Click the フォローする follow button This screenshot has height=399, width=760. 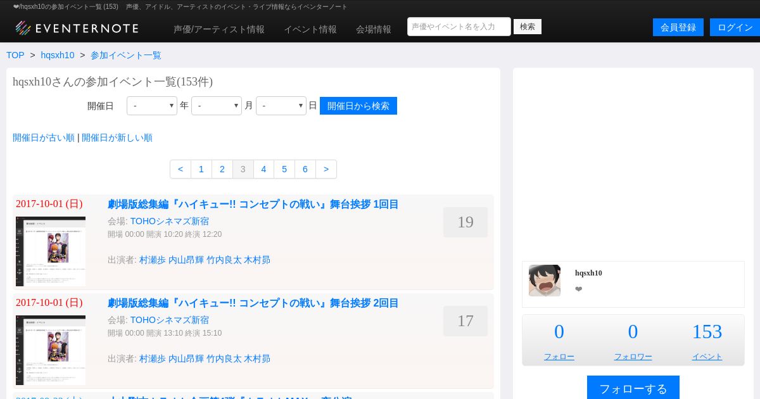[x=633, y=388]
